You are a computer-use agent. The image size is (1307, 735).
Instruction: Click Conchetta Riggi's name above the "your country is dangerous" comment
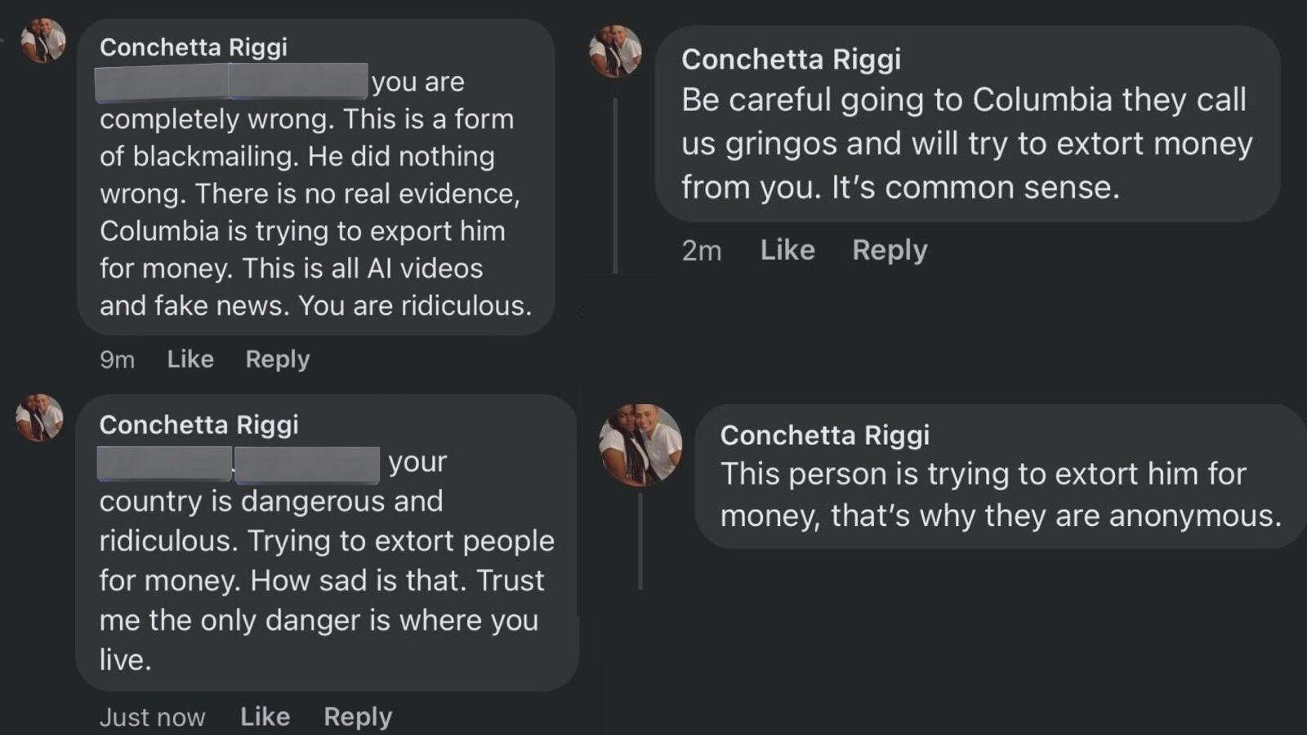coord(199,425)
